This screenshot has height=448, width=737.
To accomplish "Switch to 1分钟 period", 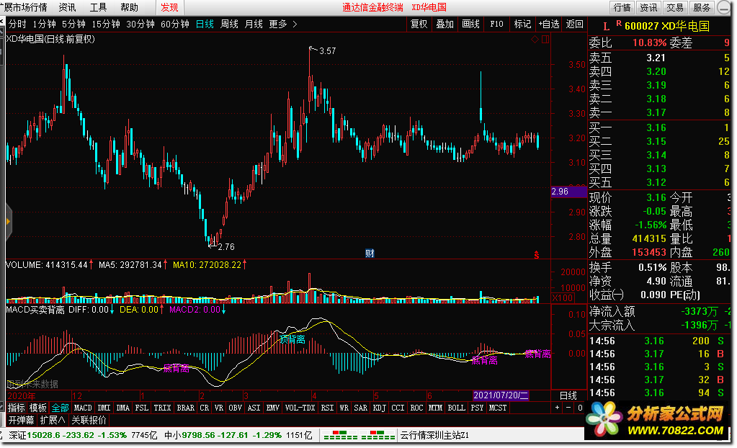I will click(x=44, y=24).
